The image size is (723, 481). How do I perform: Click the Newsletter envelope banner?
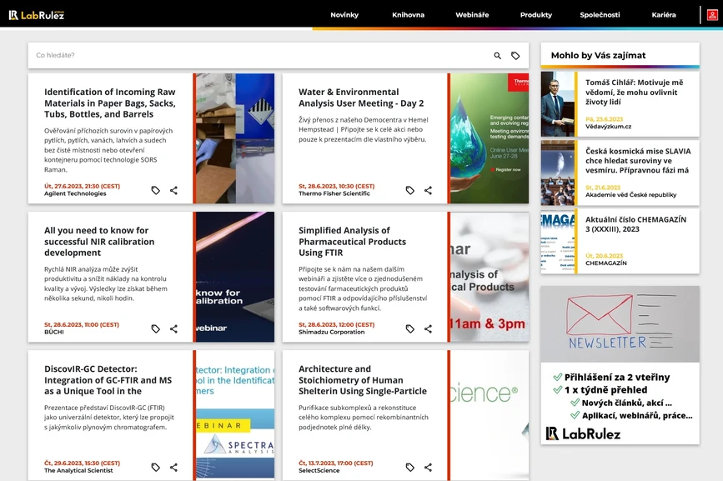[x=620, y=324]
